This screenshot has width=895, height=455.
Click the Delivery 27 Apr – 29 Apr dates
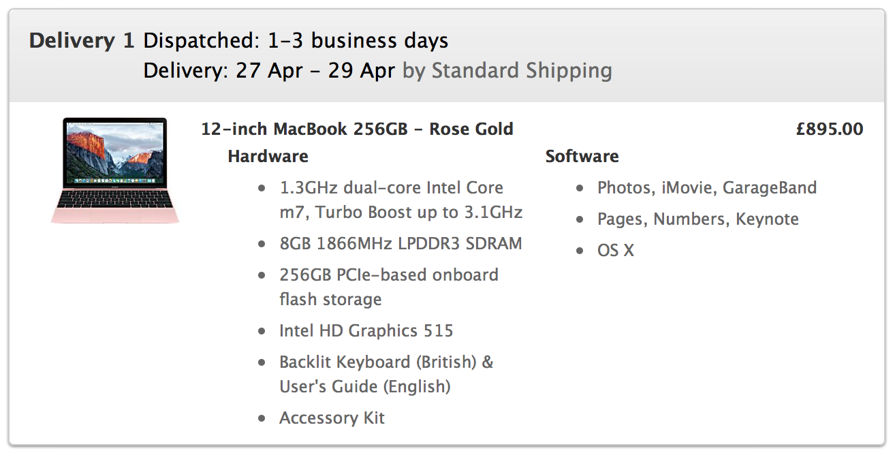(x=269, y=71)
